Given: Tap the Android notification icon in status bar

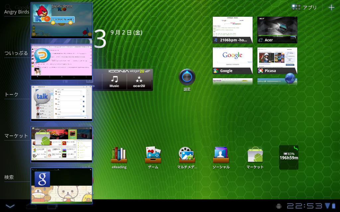Looking at the screenshot, I should click(x=279, y=206).
